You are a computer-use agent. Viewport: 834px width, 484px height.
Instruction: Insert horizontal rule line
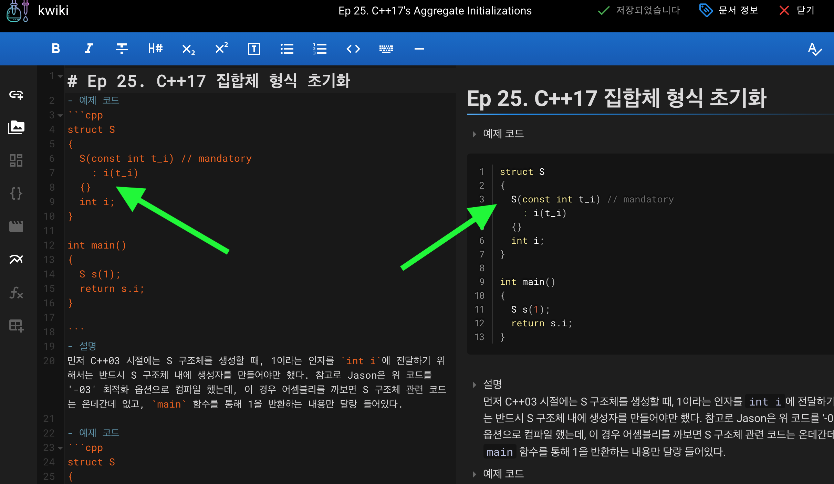(419, 49)
